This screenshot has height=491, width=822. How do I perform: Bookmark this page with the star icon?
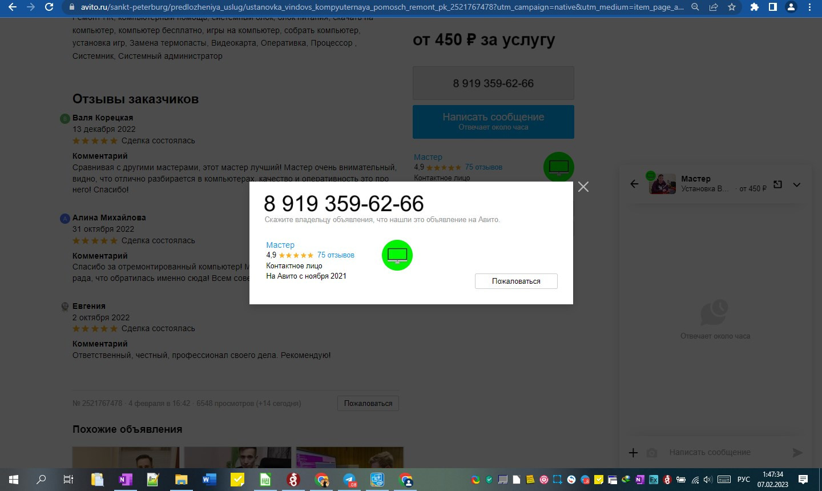click(x=732, y=7)
